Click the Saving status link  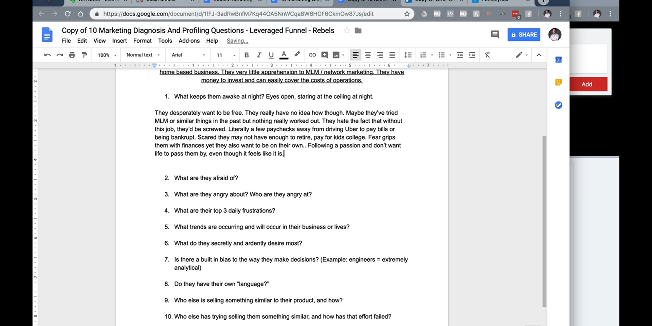pyautogui.click(x=237, y=41)
